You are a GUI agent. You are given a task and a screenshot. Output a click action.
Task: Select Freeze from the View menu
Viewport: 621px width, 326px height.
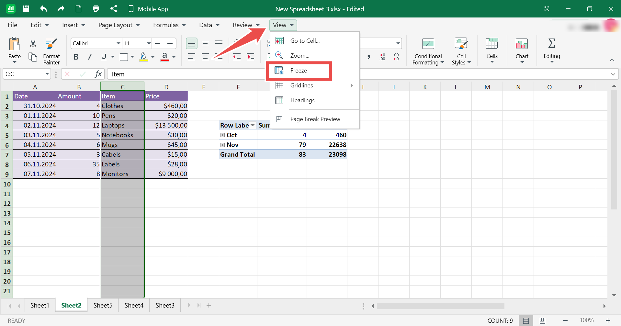coord(298,71)
